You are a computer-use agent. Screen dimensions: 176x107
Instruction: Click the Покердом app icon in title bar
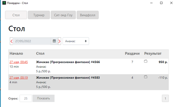[x=4, y=3]
